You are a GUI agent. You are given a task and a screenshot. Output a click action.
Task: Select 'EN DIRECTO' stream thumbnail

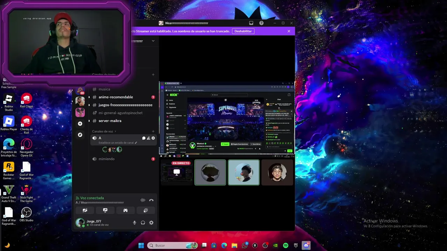pyautogui.click(x=177, y=172)
